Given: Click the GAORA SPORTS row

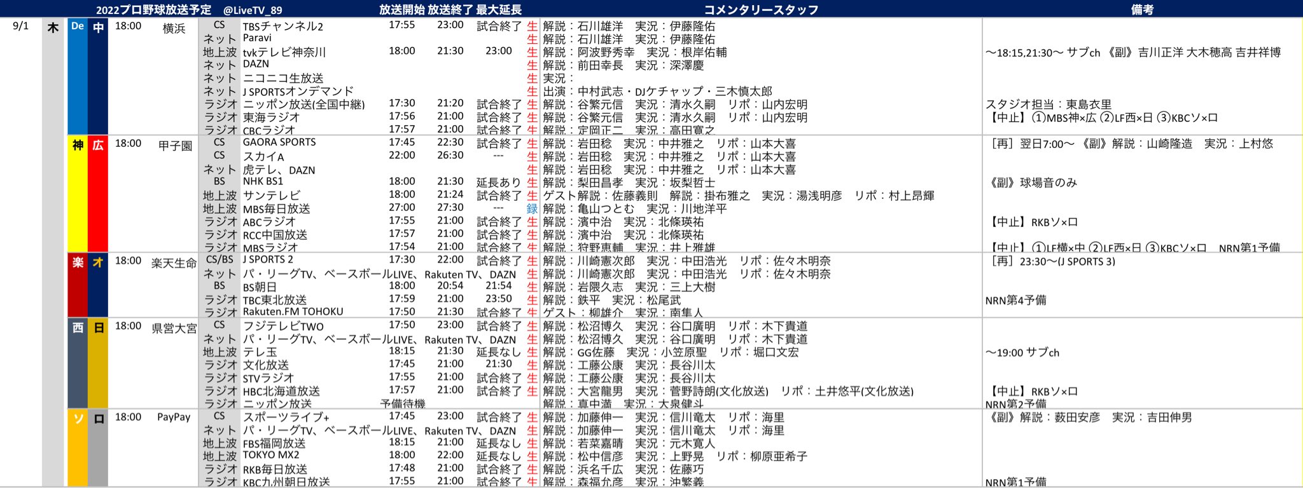Looking at the screenshot, I should (x=279, y=142).
